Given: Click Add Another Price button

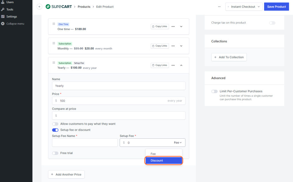Looking at the screenshot, I should point(66,175).
